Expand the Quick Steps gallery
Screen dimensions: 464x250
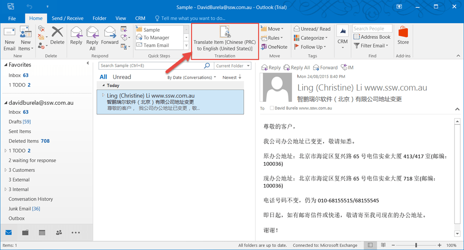pos(186,46)
